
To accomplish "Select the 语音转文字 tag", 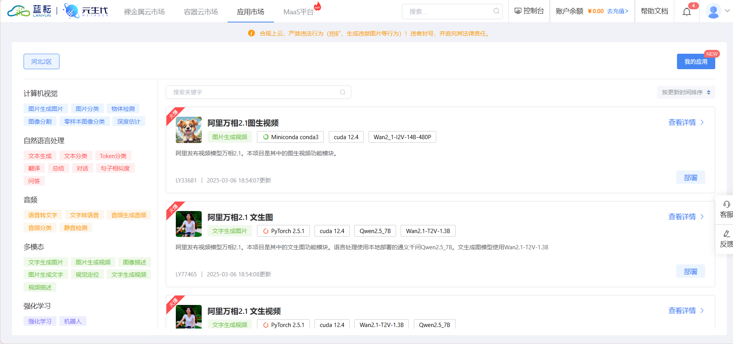I will pyautogui.click(x=43, y=215).
